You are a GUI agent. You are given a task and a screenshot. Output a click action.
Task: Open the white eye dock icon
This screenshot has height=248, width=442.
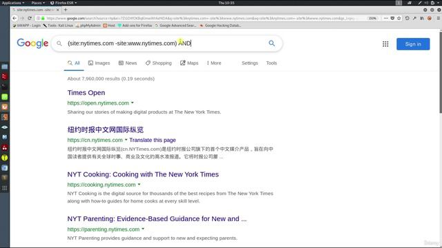[5, 127]
